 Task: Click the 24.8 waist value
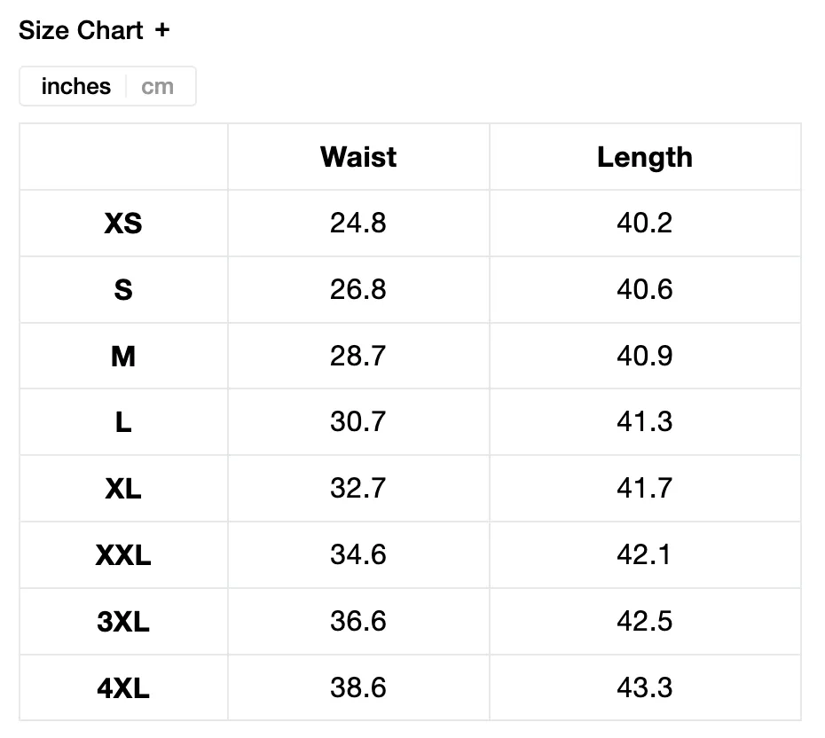(358, 223)
